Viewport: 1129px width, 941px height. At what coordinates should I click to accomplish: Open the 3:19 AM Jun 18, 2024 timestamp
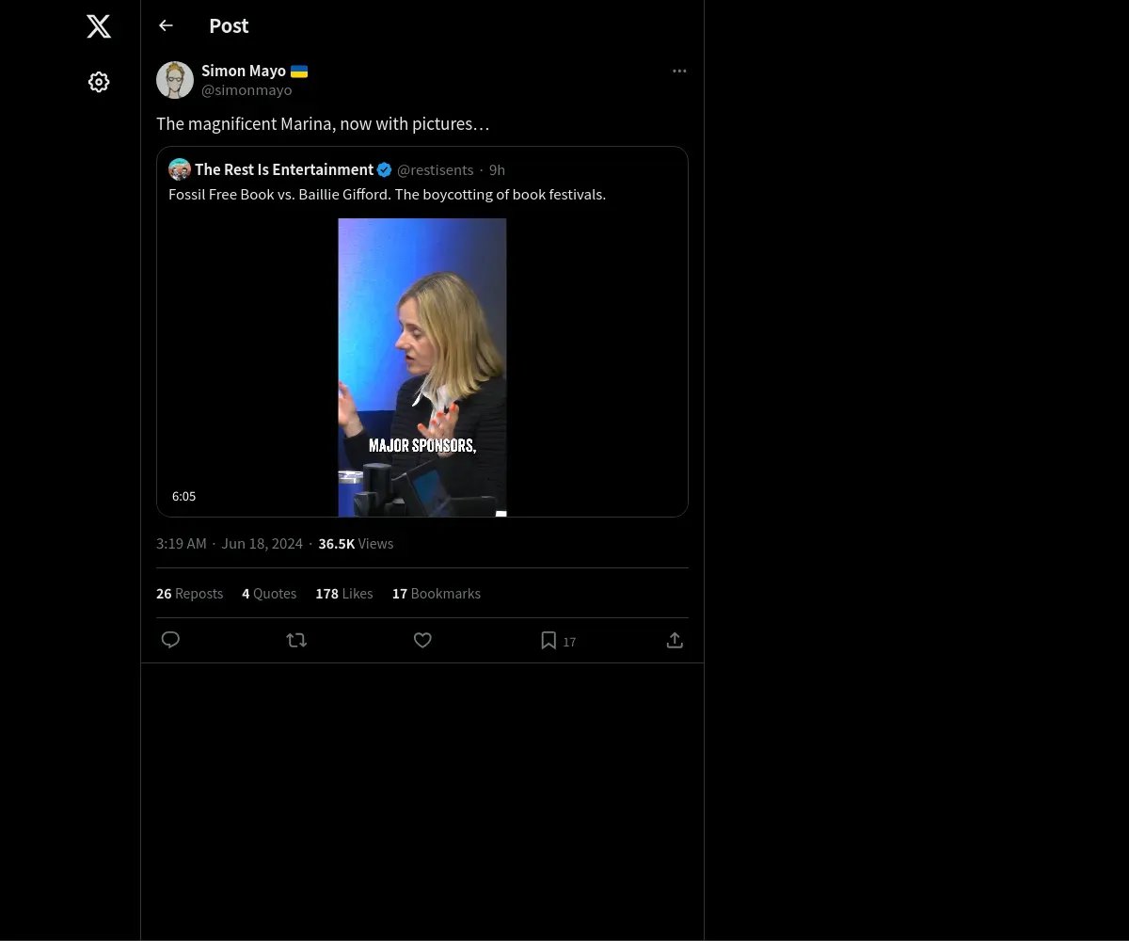coord(230,543)
